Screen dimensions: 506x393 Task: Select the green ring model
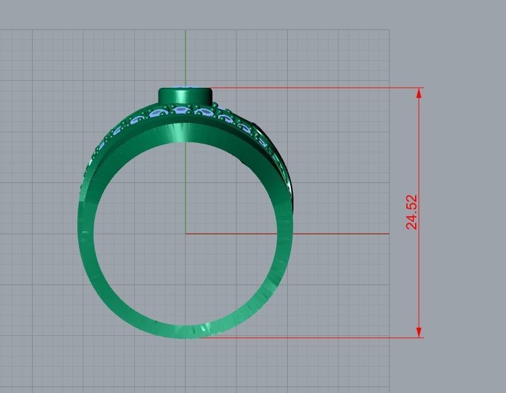click(x=186, y=212)
